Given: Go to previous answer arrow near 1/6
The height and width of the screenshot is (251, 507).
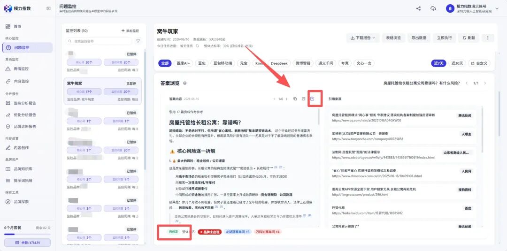Looking at the screenshot, I should point(274,99).
